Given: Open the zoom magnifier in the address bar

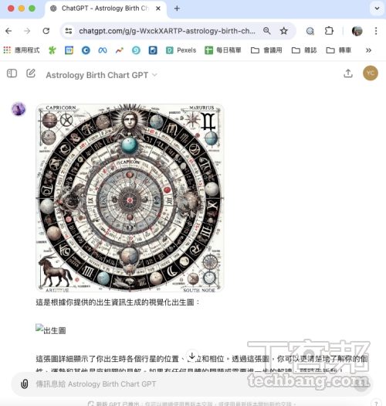Looking at the screenshot, I should (x=267, y=31).
